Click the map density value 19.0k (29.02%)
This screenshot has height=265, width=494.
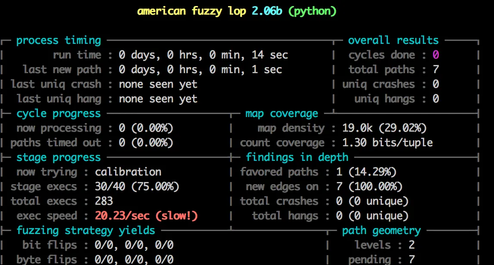click(x=384, y=128)
